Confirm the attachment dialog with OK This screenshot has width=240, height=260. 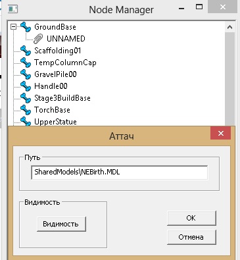191,218
